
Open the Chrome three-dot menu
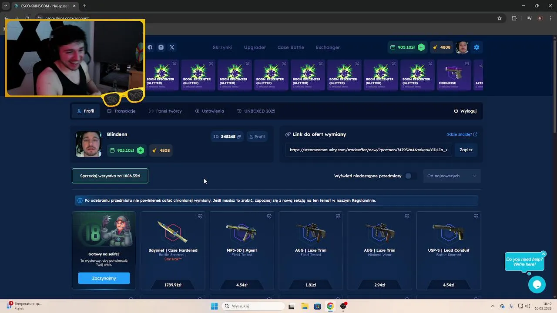[550, 18]
